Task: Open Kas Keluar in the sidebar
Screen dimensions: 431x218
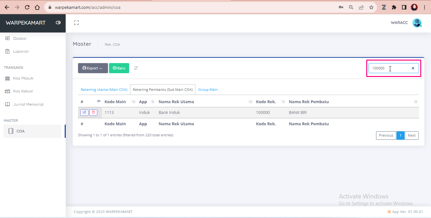Action: [x=23, y=91]
